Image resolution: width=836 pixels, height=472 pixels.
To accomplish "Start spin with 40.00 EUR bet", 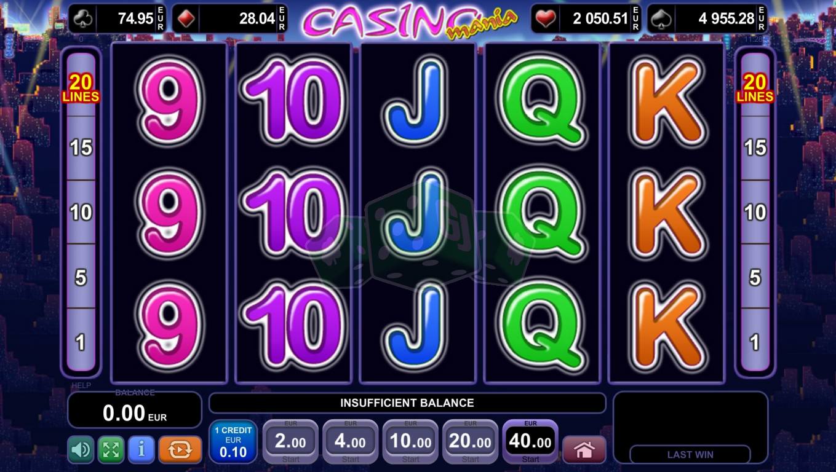I will [530, 442].
